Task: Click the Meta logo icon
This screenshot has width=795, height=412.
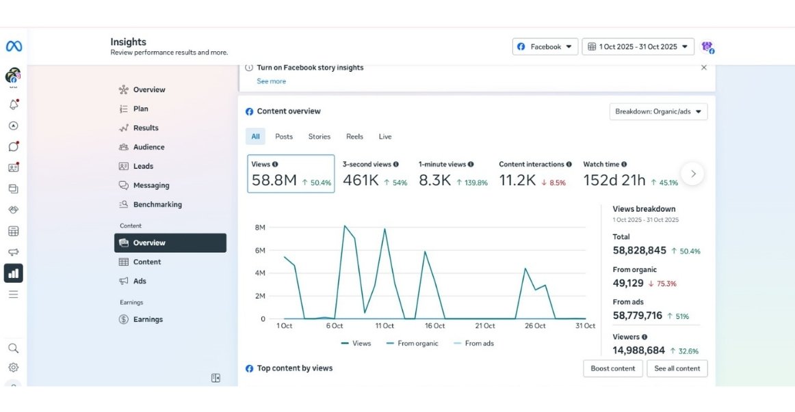Action: point(14,46)
